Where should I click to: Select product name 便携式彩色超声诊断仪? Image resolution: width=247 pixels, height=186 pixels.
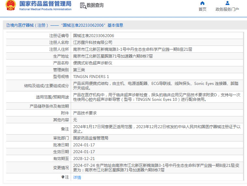[93, 63]
